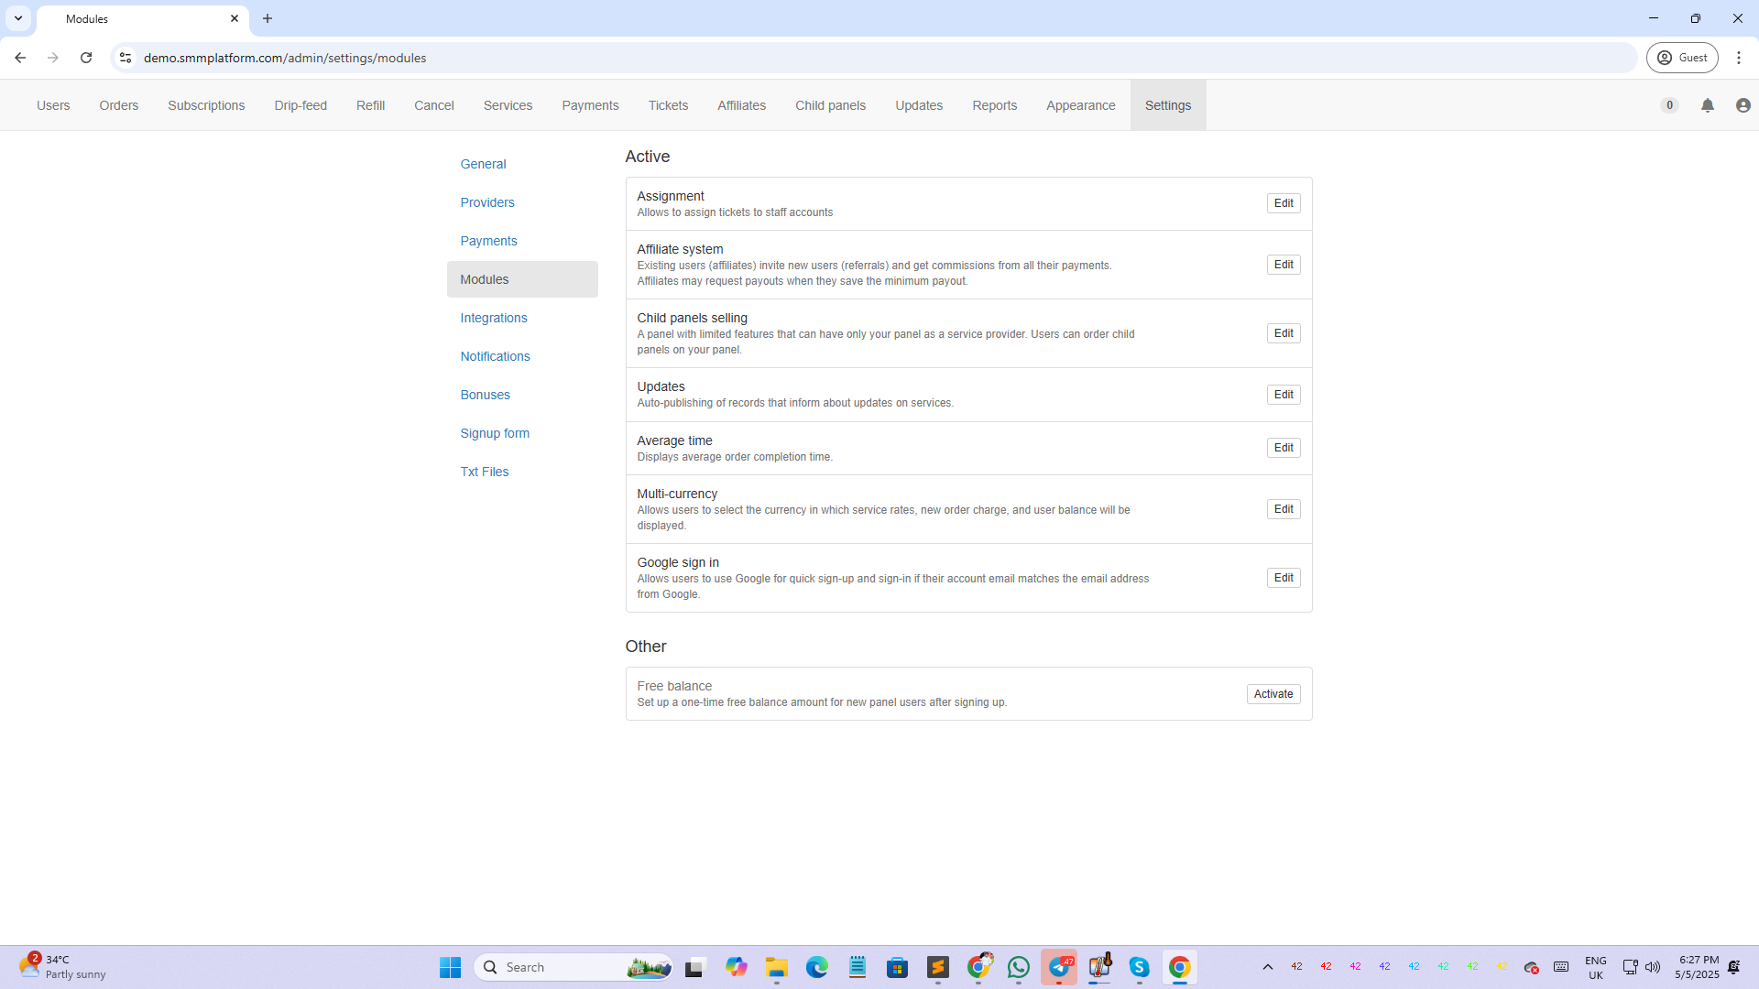Image resolution: width=1759 pixels, height=989 pixels.
Task: Open the Chrome three-dot menu
Action: 1738,58
